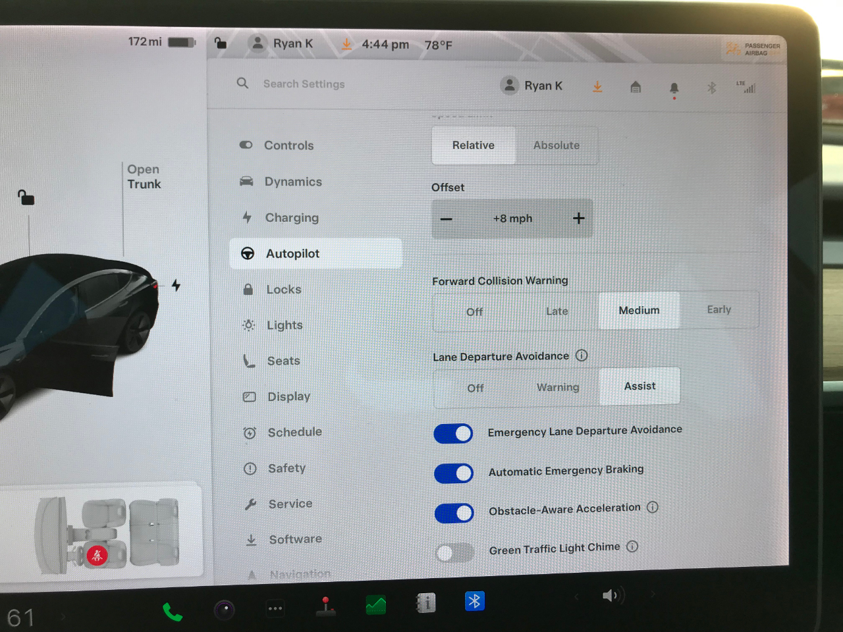The height and width of the screenshot is (632, 843).
Task: Switch speed limit mode to Absolute
Action: coord(557,145)
